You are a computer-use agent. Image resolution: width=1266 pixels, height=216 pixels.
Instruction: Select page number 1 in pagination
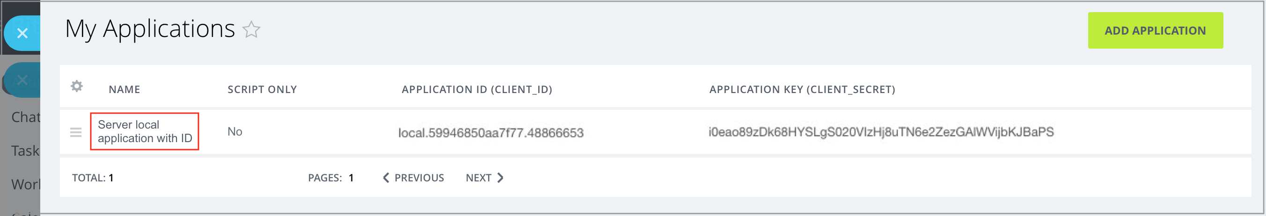point(351,178)
